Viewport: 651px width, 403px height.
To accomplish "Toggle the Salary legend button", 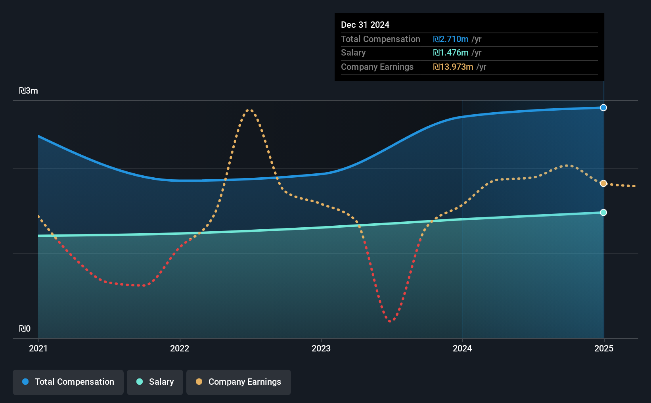I will (155, 382).
